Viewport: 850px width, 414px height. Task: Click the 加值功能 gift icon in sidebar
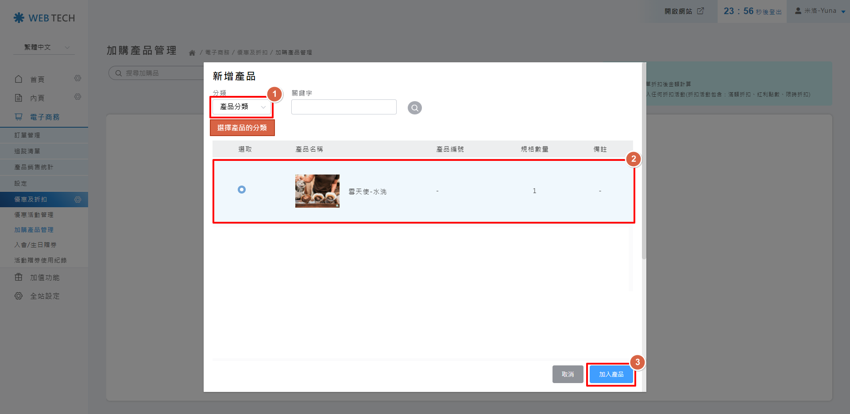point(19,277)
